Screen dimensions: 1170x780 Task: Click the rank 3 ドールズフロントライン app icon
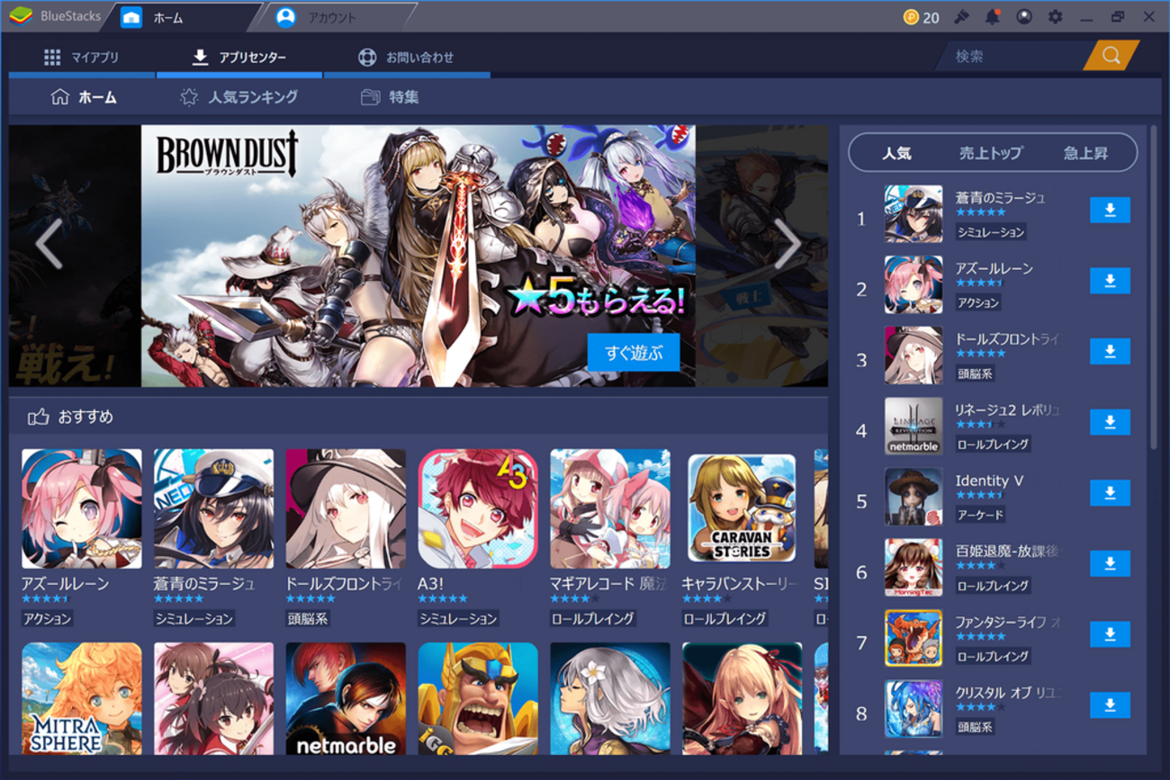(x=913, y=355)
